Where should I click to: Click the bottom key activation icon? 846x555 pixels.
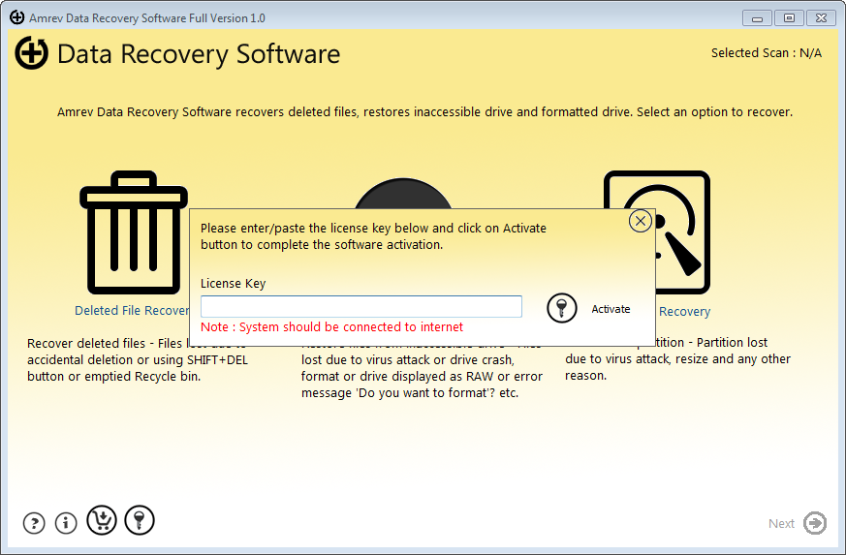[x=140, y=520]
